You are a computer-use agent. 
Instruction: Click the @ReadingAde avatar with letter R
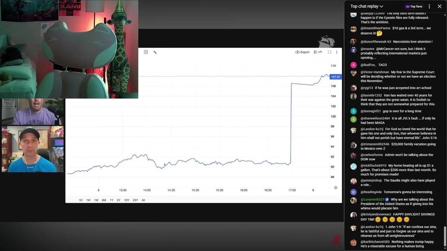pyautogui.click(x=353, y=192)
